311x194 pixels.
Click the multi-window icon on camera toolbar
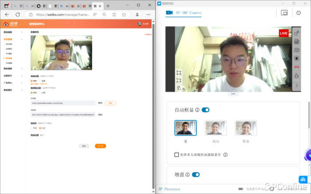(296, 33)
